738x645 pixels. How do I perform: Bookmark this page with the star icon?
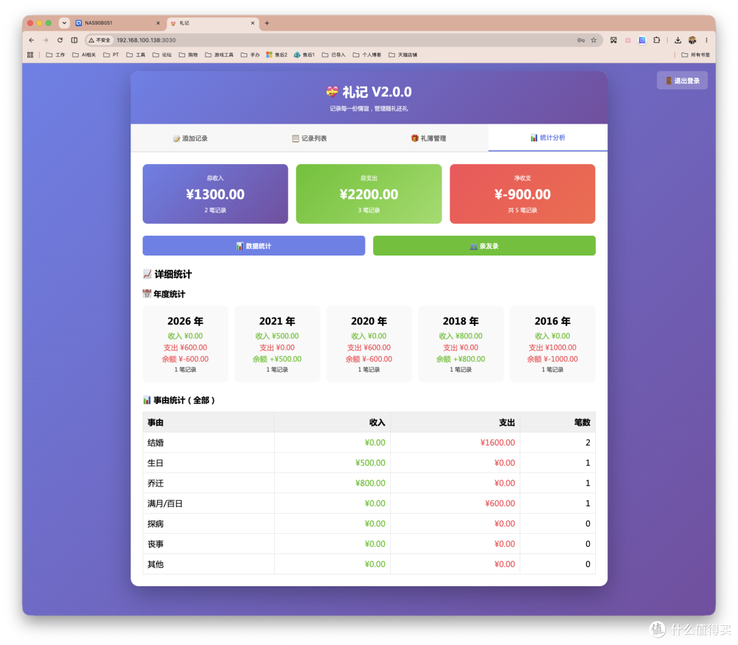point(594,40)
